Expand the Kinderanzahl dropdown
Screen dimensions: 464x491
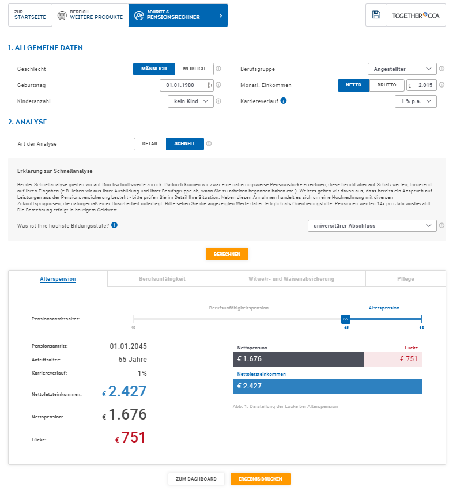190,101
